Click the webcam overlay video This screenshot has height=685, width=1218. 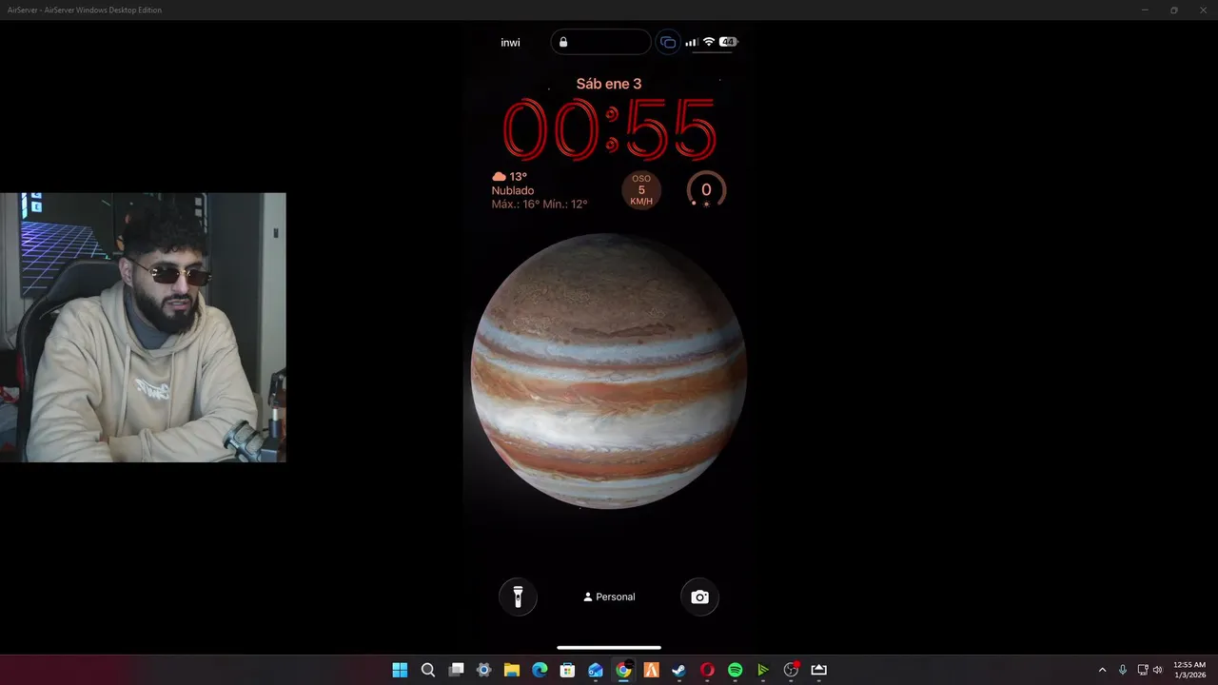coord(143,327)
